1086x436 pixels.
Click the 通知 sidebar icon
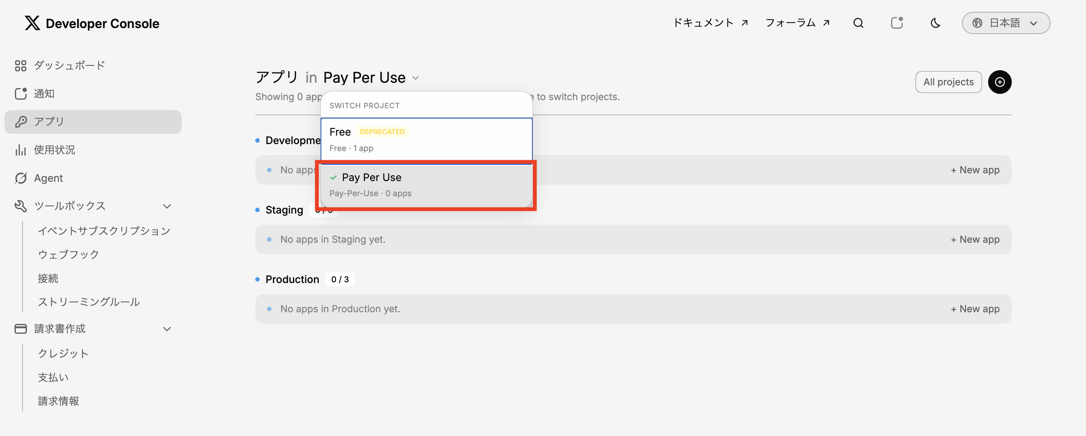pos(20,93)
